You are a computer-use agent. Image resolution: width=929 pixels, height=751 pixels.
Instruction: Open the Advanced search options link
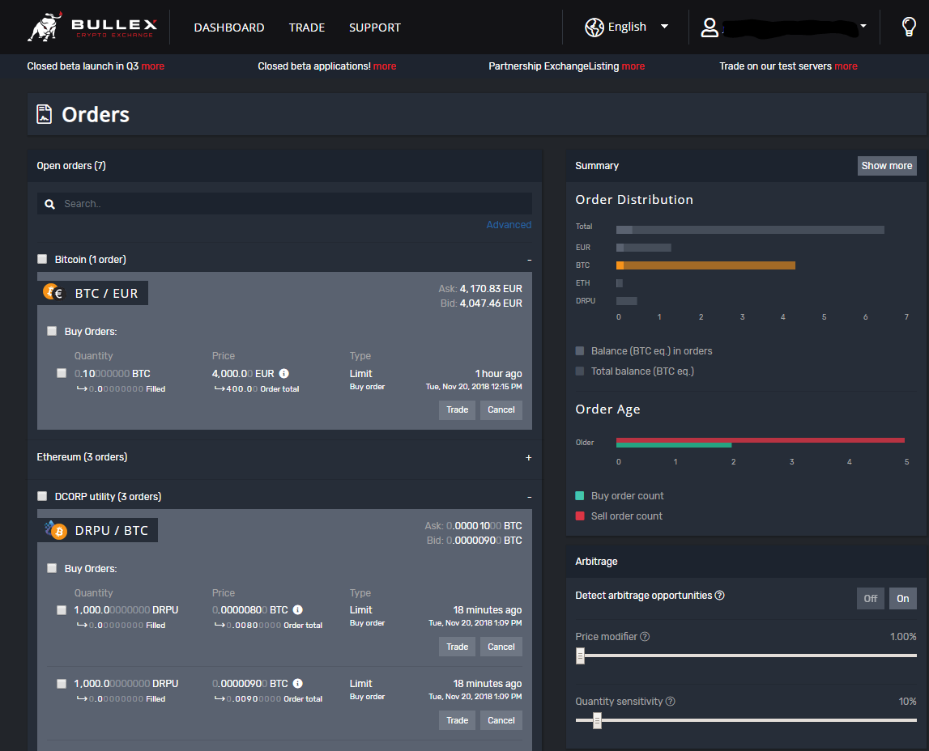coord(509,224)
